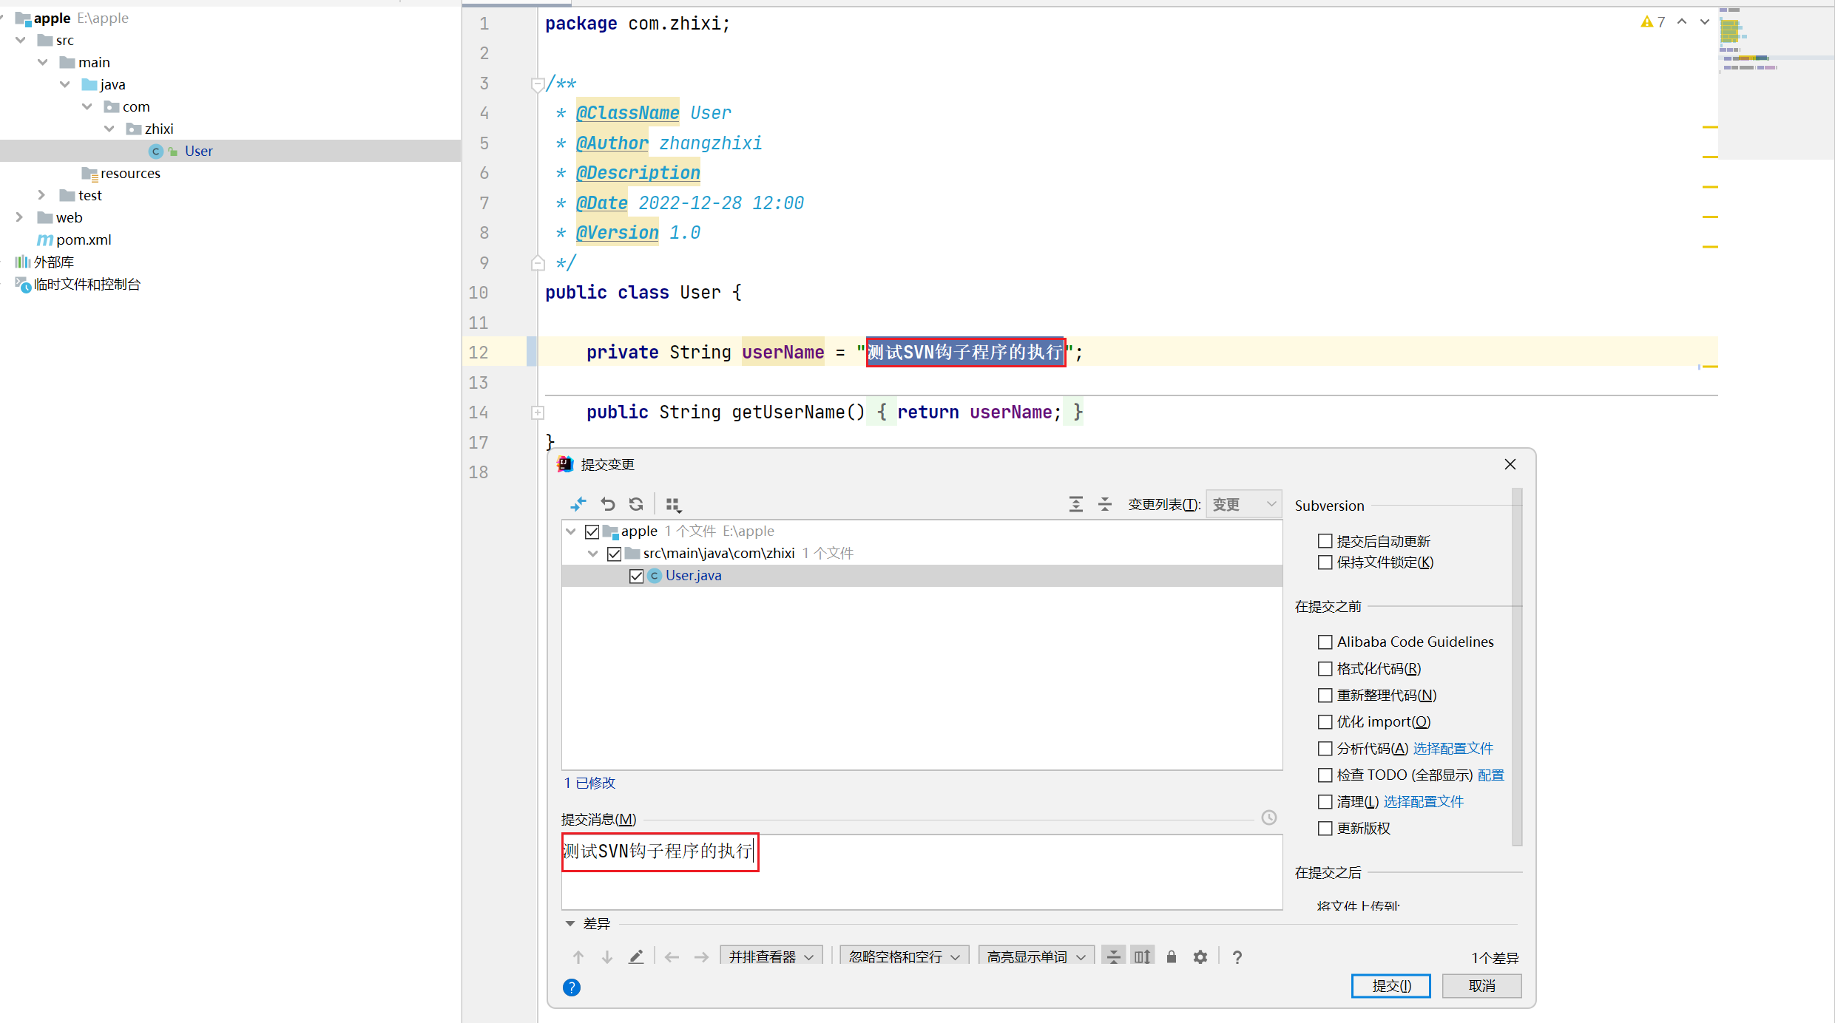Click the diff settings gear icon

pyautogui.click(x=1200, y=957)
